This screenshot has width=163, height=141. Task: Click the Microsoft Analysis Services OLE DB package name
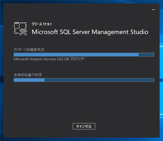(50, 59)
